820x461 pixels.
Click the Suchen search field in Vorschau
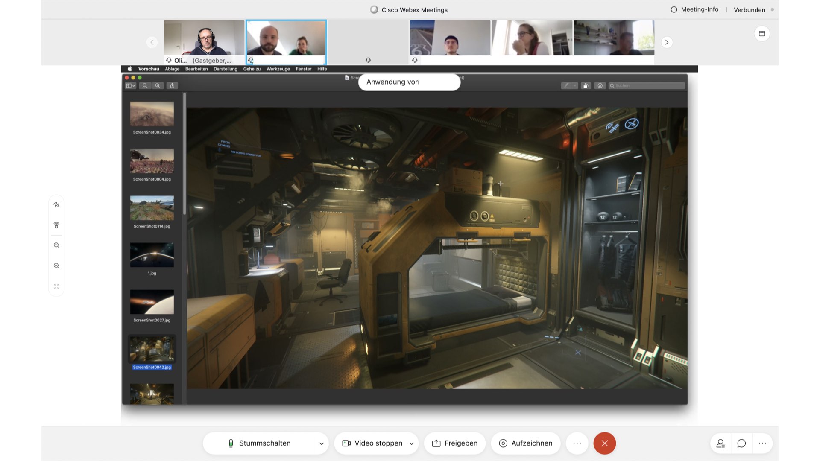coord(647,86)
